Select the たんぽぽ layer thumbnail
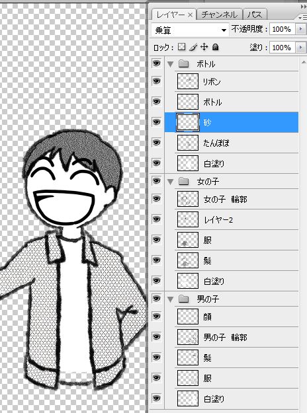Image resolution: width=307 pixels, height=413 pixels. 188,143
